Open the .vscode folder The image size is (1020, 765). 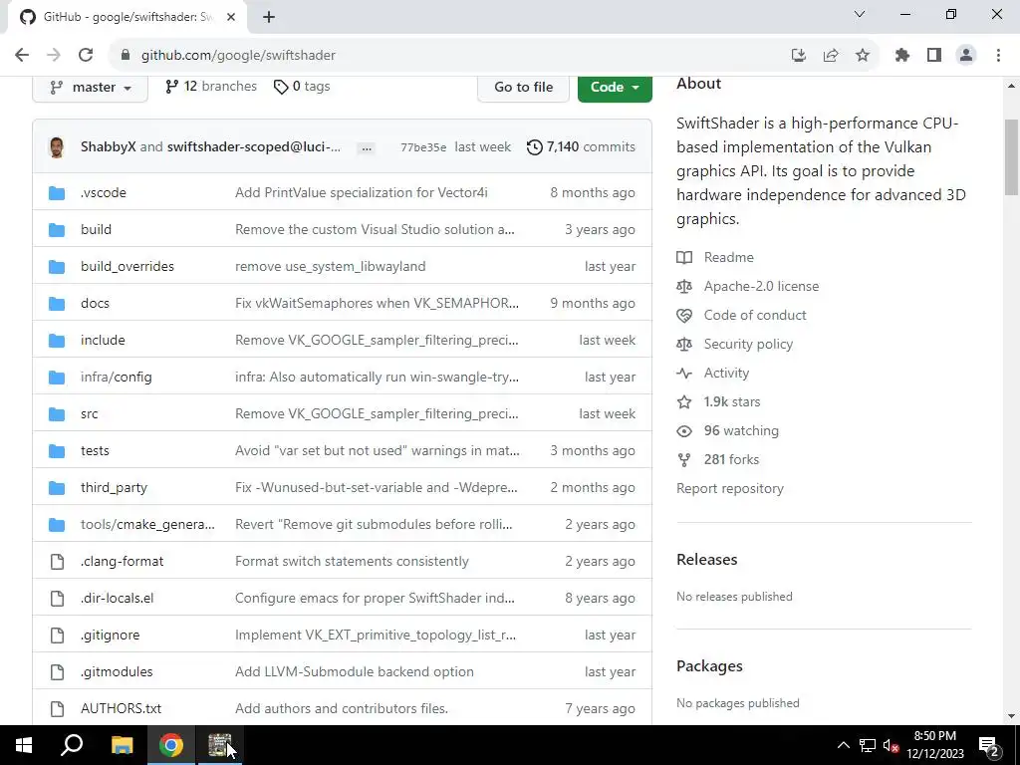[104, 192]
